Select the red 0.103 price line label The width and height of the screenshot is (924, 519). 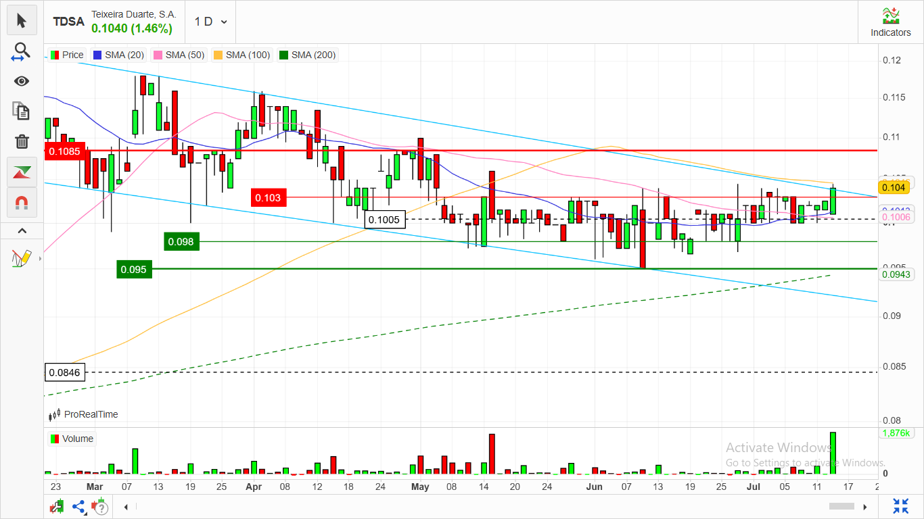tap(269, 197)
